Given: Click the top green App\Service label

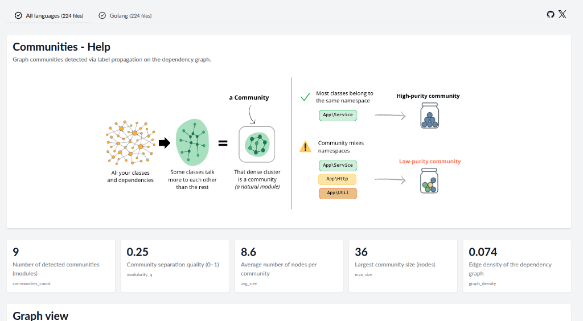Looking at the screenshot, I should click(x=338, y=115).
